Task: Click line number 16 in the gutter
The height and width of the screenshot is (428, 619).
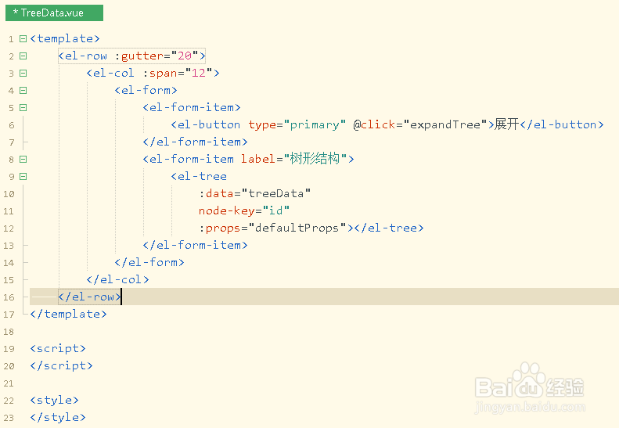Action: point(9,297)
